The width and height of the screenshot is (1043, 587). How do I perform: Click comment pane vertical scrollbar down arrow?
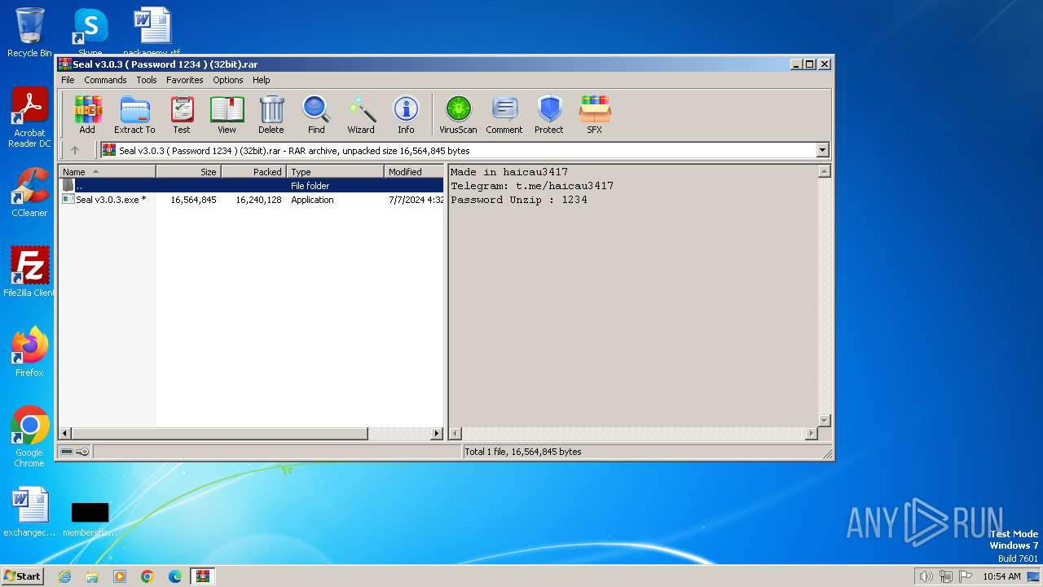click(x=824, y=421)
